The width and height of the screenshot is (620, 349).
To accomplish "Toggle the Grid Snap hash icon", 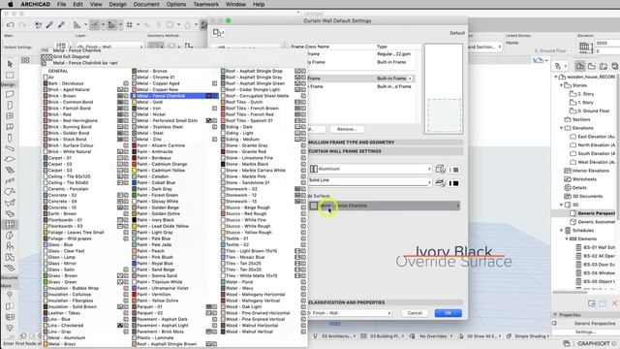I will (x=129, y=25).
